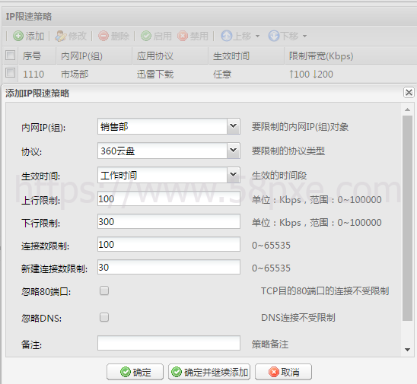This screenshot has width=417, height=384.
Task: Click the 启用 enable toolbar icon
Action: 146,36
